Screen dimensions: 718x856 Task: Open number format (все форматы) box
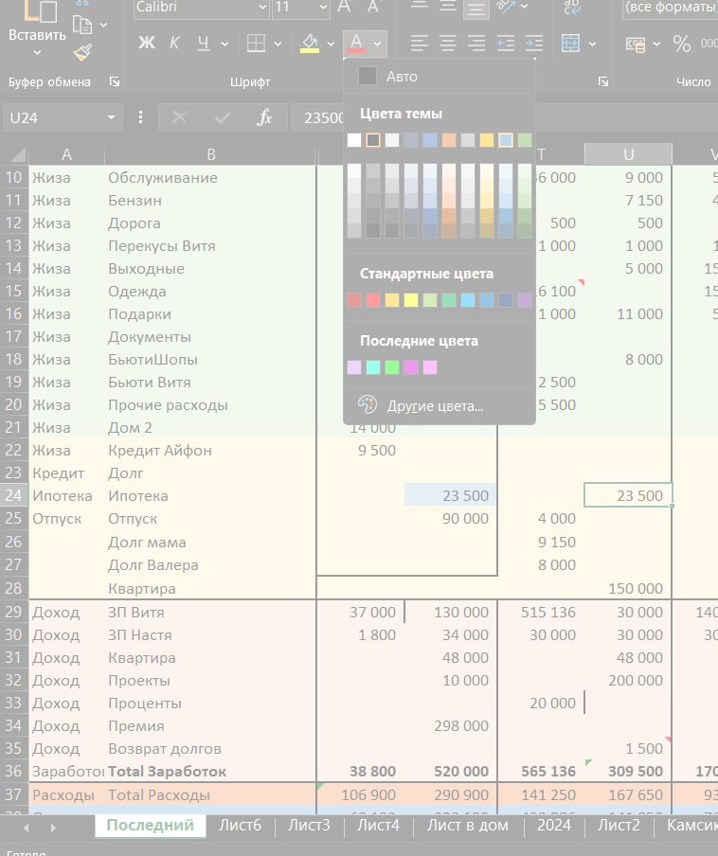tap(670, 7)
